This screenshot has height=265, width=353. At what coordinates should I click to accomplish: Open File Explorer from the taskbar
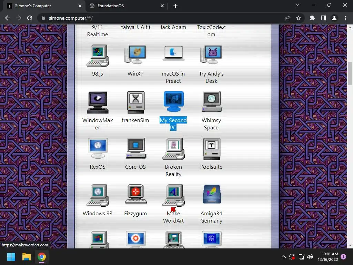[x=26, y=257]
